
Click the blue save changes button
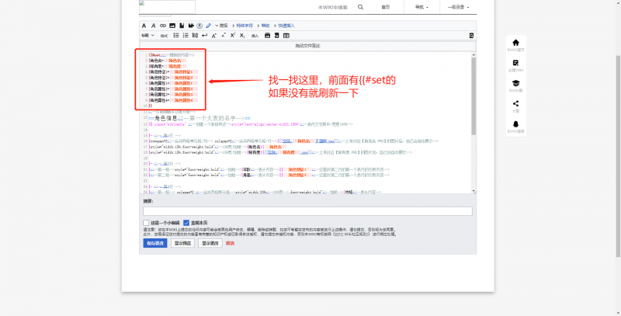click(155, 243)
